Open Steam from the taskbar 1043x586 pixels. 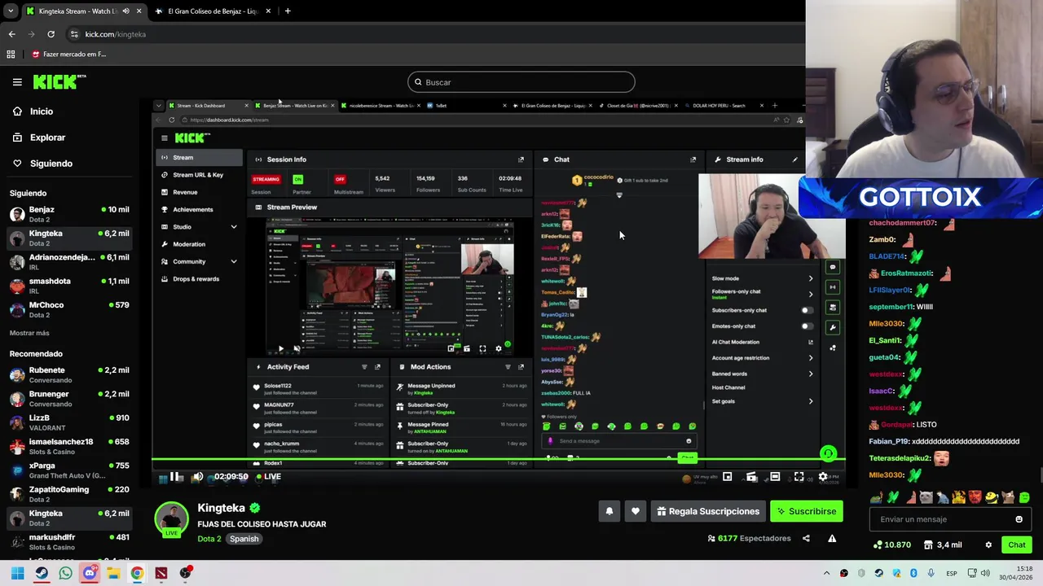click(42, 573)
